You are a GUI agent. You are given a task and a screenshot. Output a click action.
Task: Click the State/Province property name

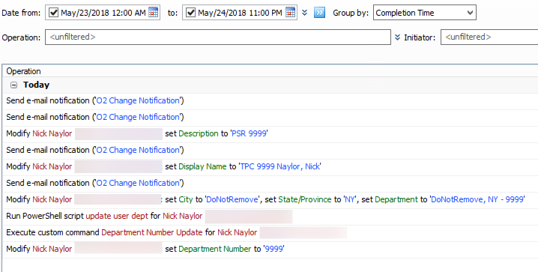tap(305, 199)
